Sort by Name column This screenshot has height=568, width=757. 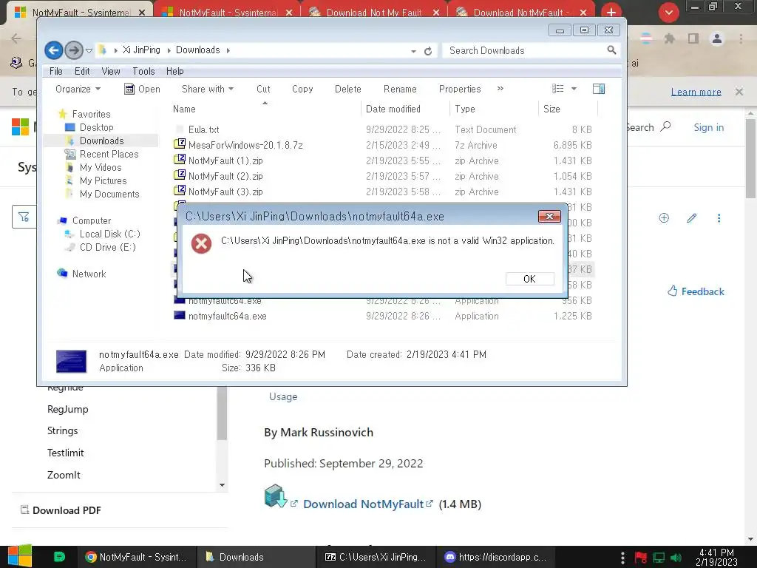coord(184,109)
